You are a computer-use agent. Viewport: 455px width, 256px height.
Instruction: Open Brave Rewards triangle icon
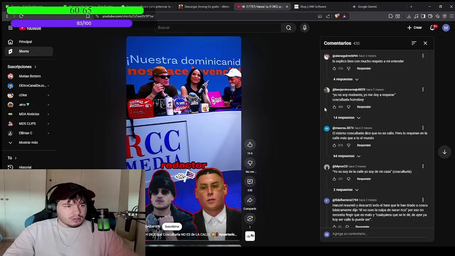click(344, 16)
